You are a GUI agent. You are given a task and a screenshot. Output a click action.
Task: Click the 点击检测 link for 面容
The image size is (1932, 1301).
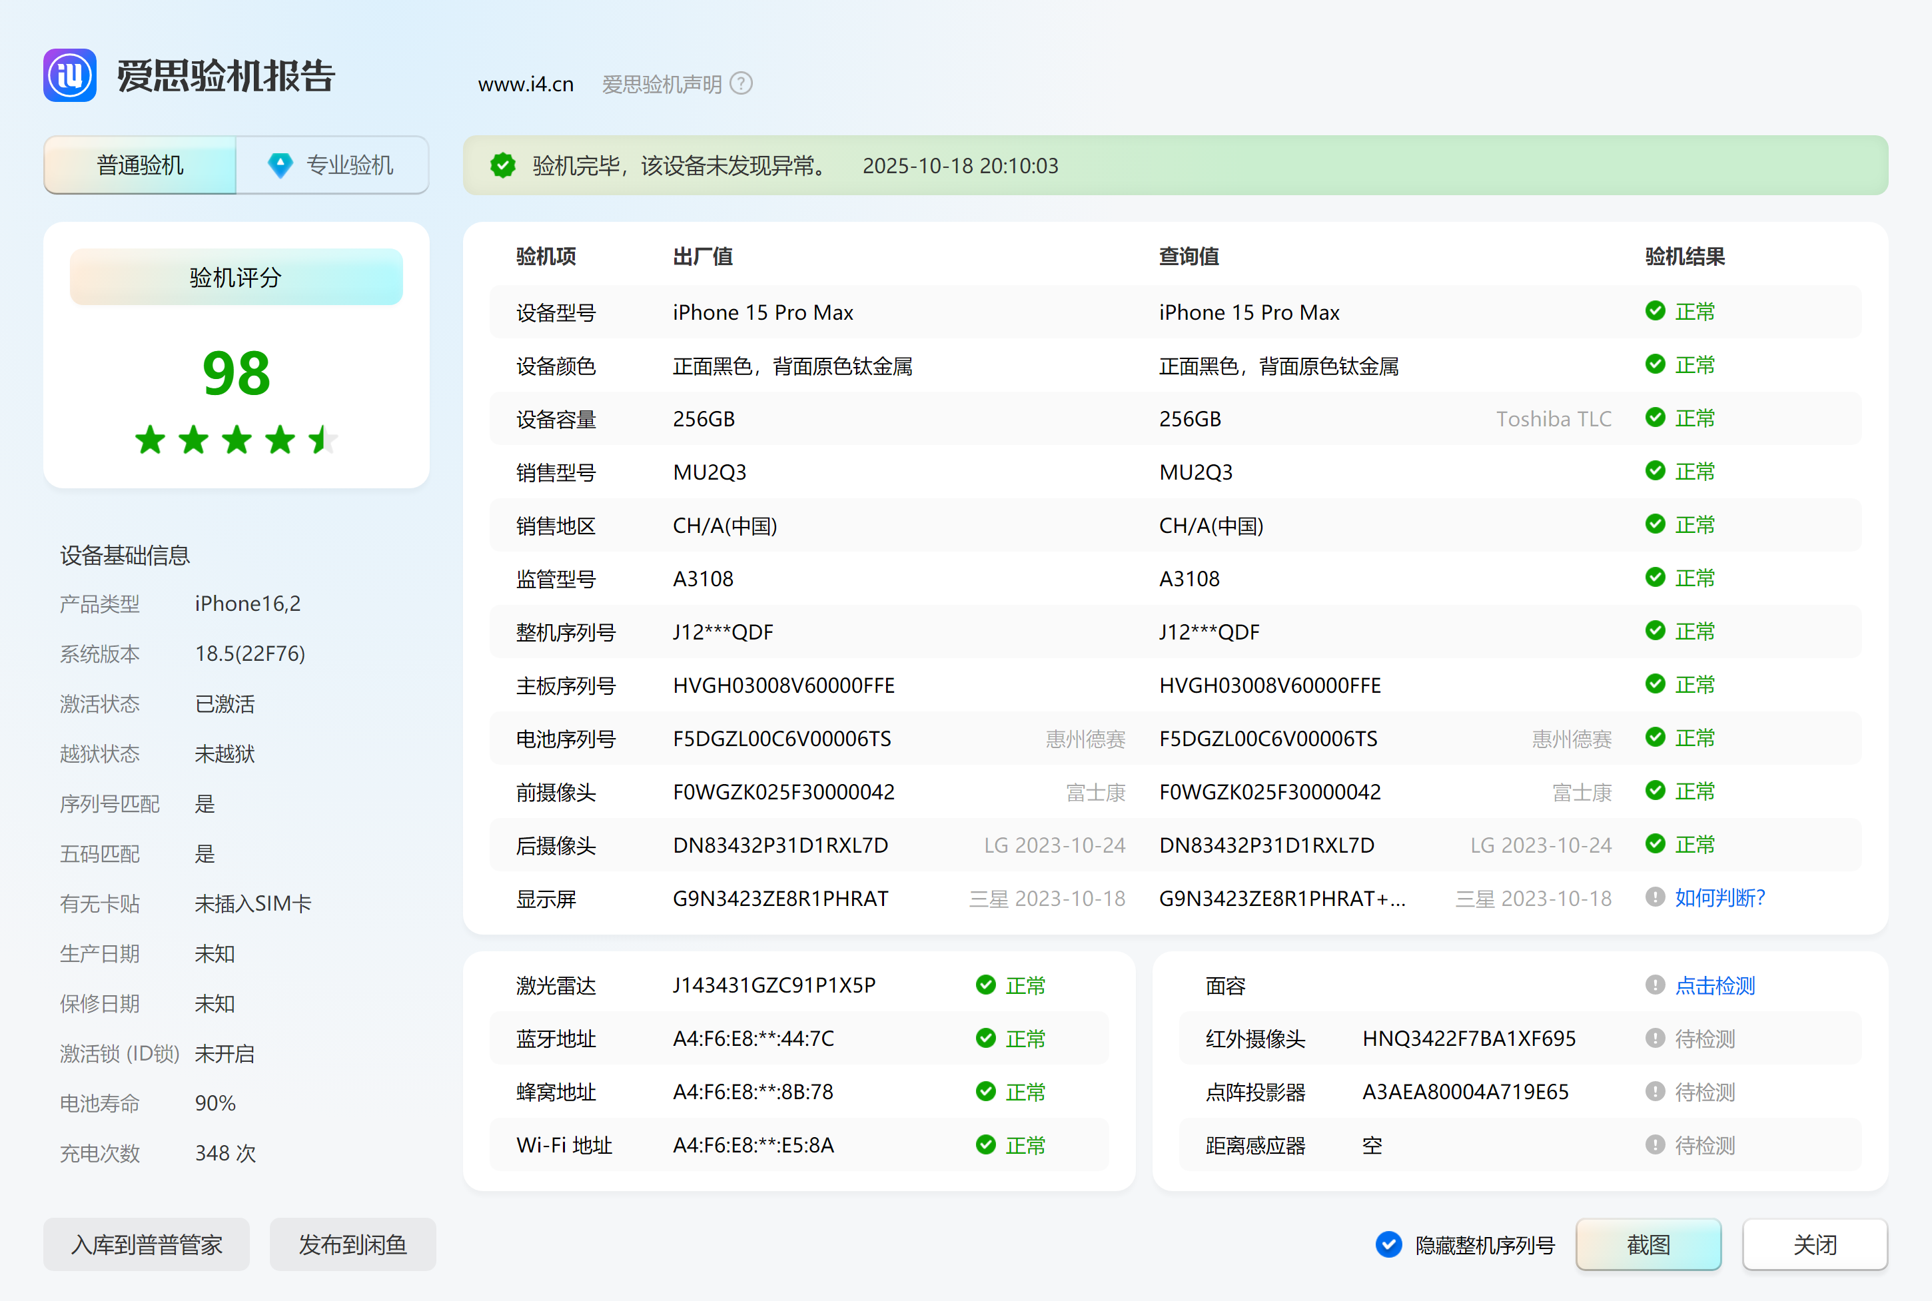click(1715, 986)
